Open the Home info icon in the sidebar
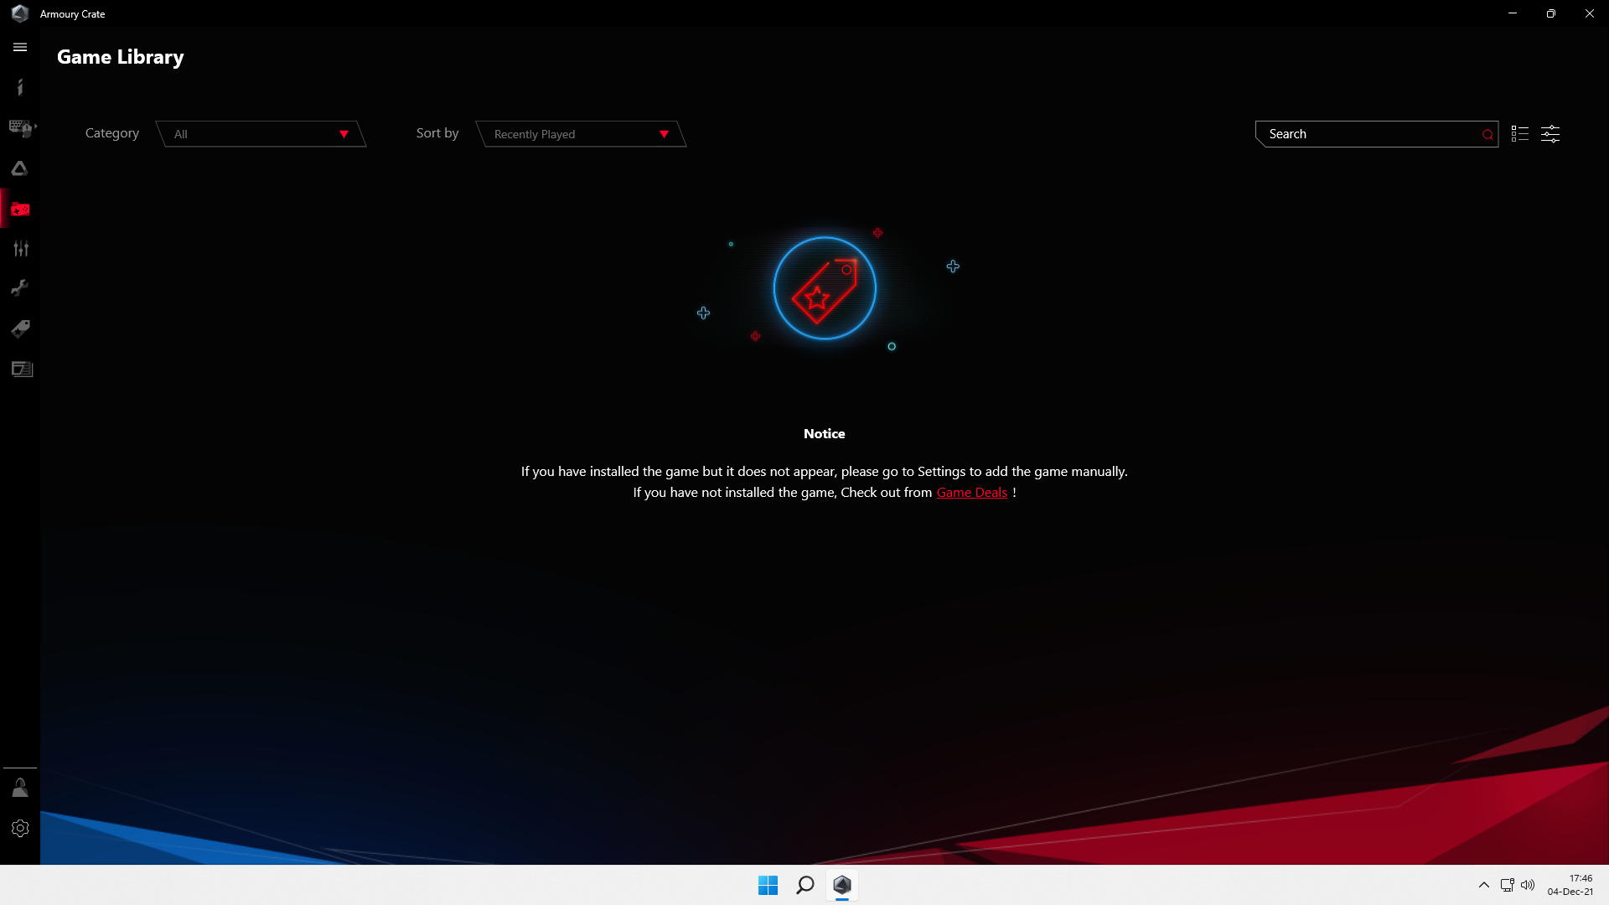This screenshot has height=905, width=1609. [20, 87]
